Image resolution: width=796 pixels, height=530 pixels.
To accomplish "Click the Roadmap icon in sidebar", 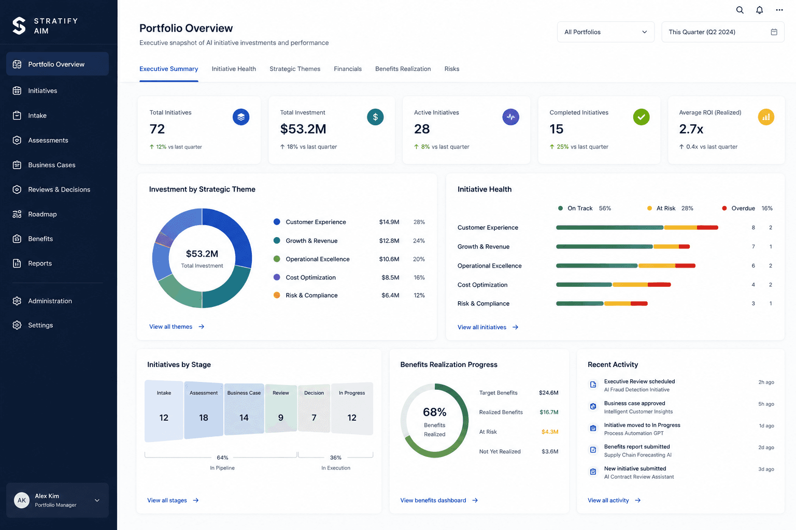I will tap(17, 214).
